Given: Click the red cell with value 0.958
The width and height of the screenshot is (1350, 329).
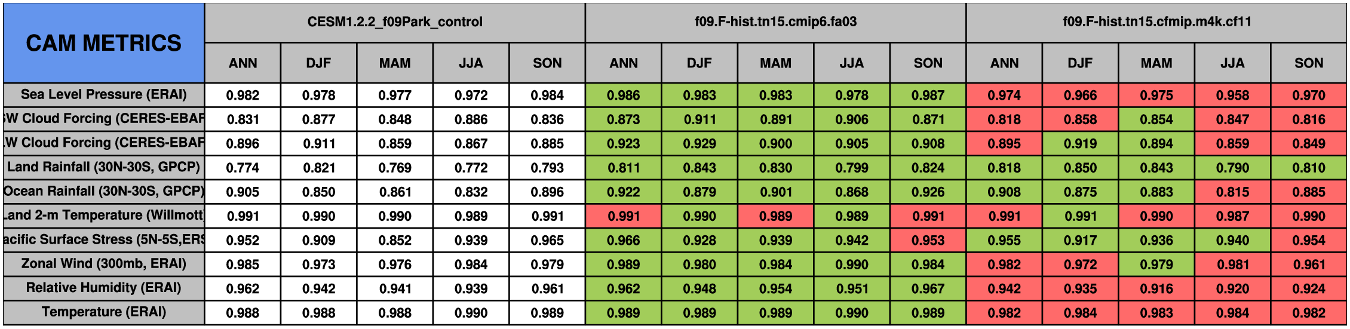Looking at the screenshot, I should click(x=1232, y=96).
